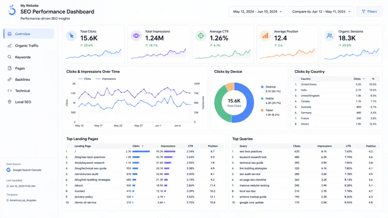
Task: Click the Total Impressions eye icon
Action: click(136, 36)
